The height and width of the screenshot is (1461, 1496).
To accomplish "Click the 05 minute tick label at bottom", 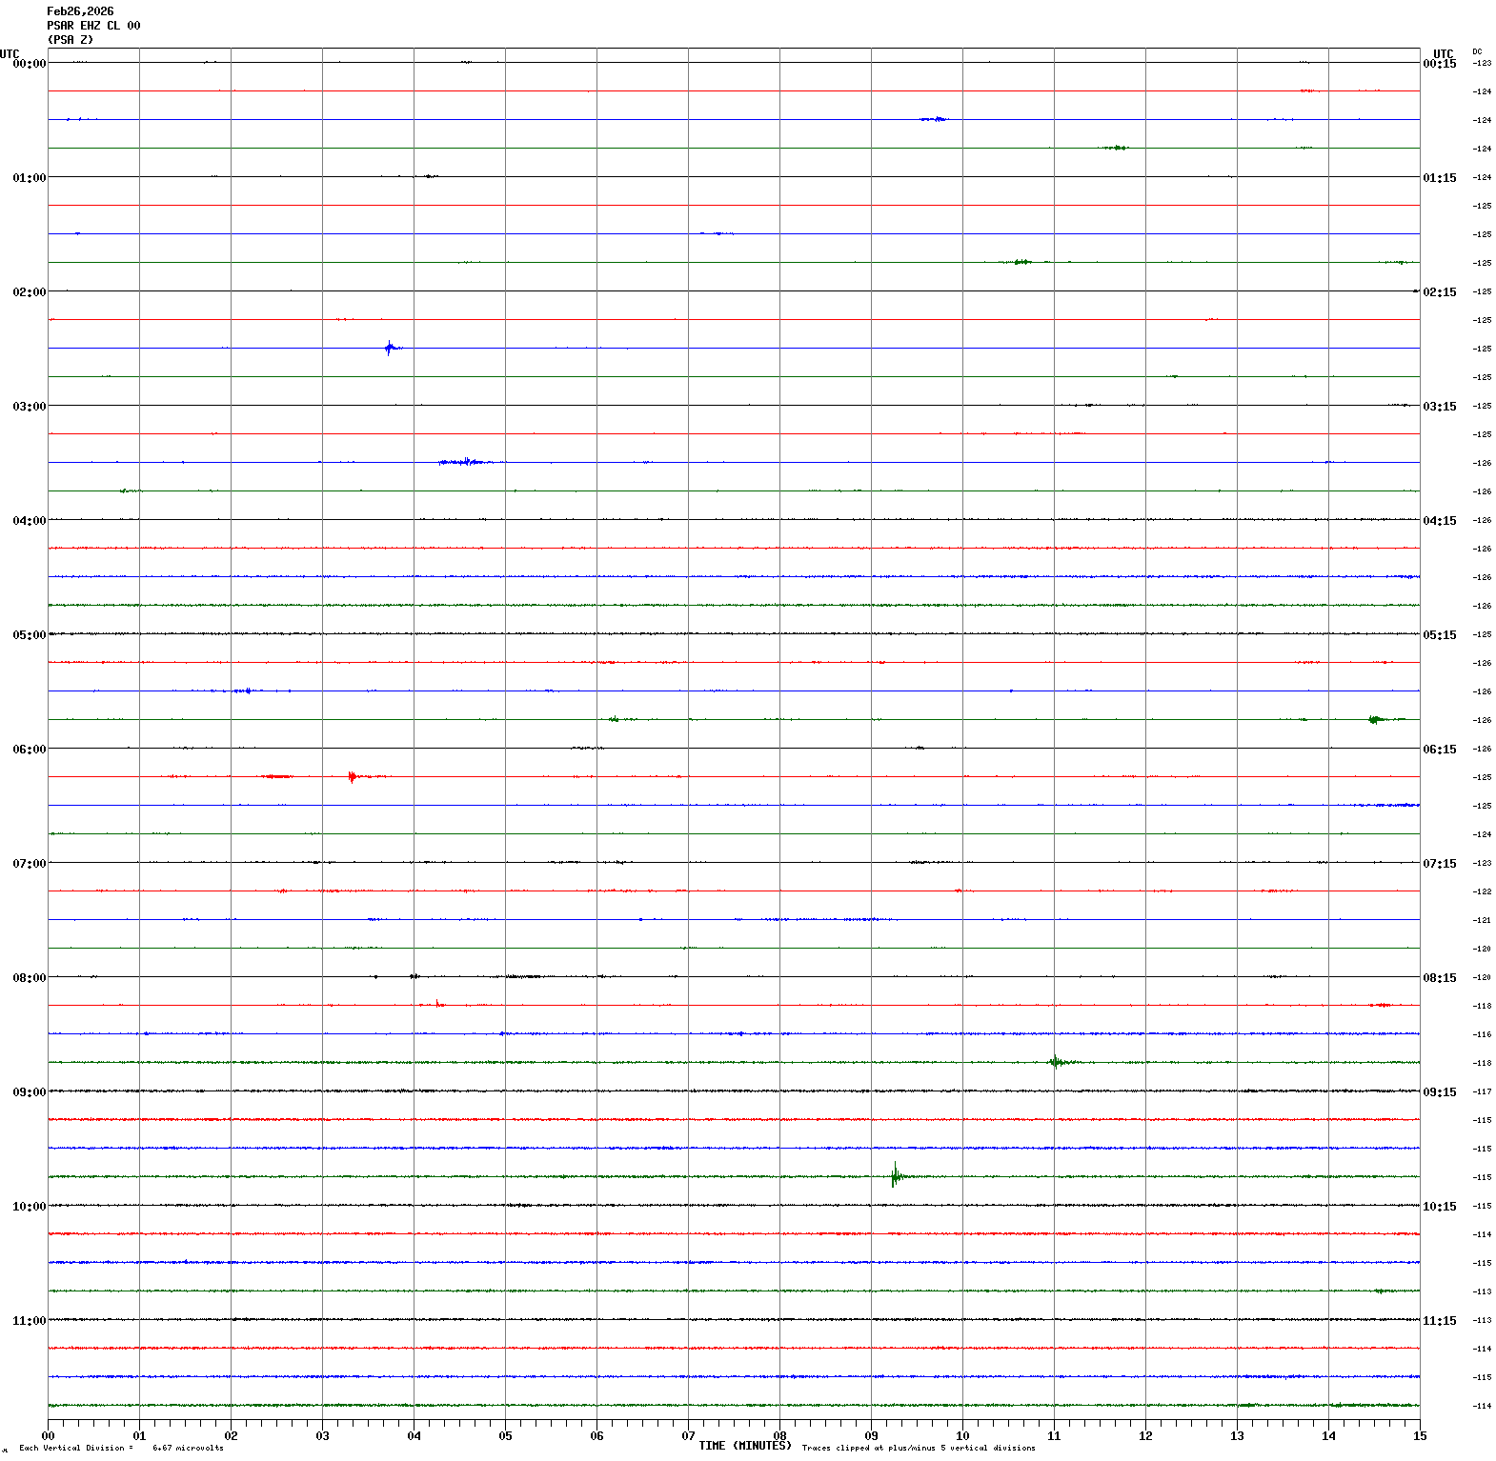I will click(x=505, y=1436).
